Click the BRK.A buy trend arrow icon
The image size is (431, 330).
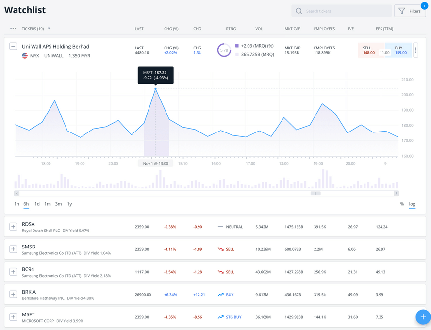220,294
